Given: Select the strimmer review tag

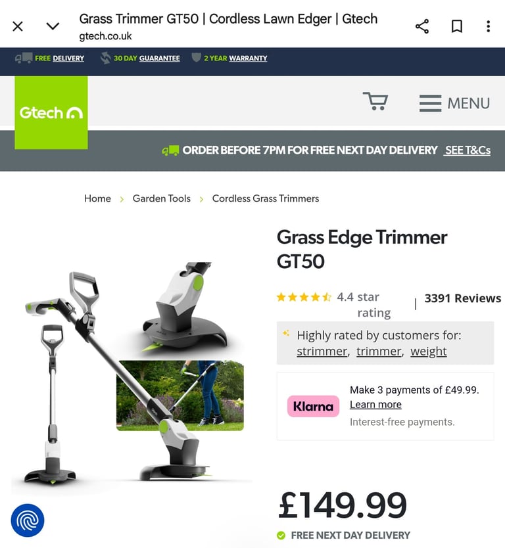Looking at the screenshot, I should click(322, 351).
